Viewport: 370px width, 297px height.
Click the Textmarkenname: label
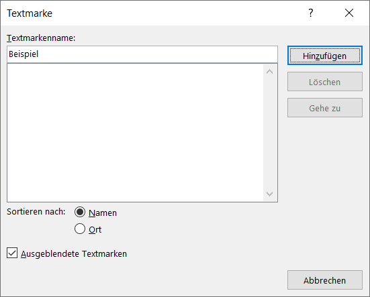point(41,38)
